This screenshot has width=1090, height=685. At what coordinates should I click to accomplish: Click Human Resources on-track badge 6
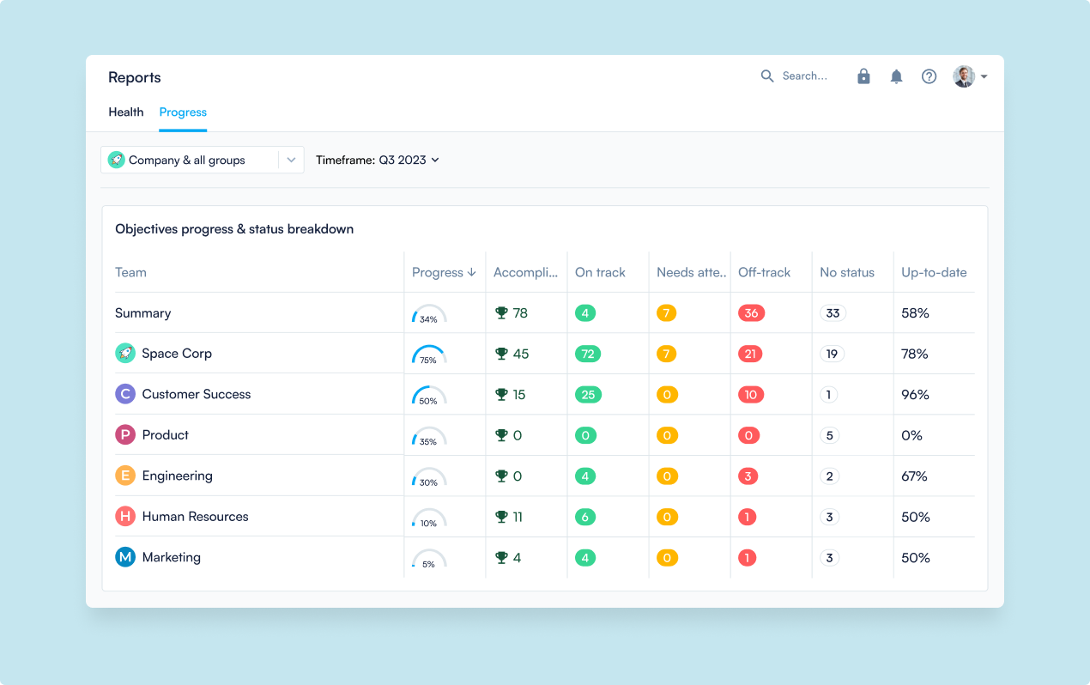pos(584,517)
